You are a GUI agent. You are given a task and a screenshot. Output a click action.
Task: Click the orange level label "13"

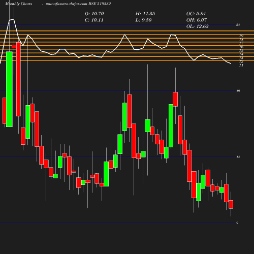241,58
